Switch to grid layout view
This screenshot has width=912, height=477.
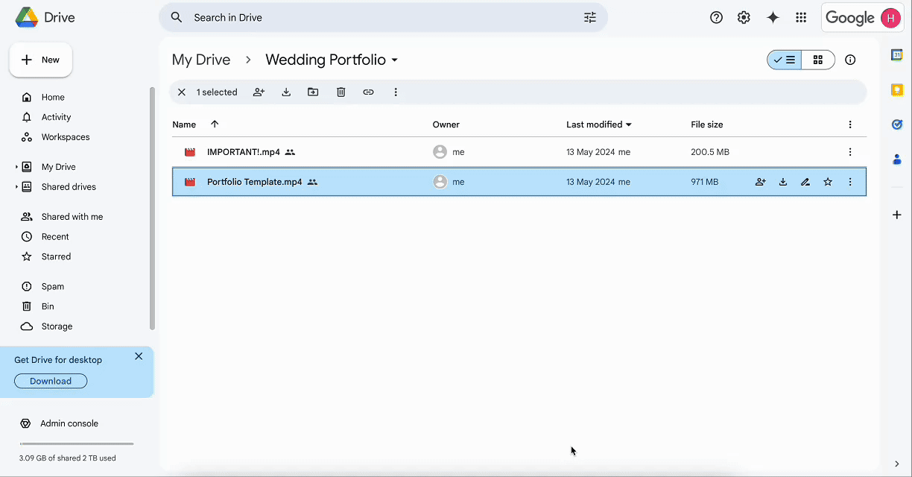[818, 60]
